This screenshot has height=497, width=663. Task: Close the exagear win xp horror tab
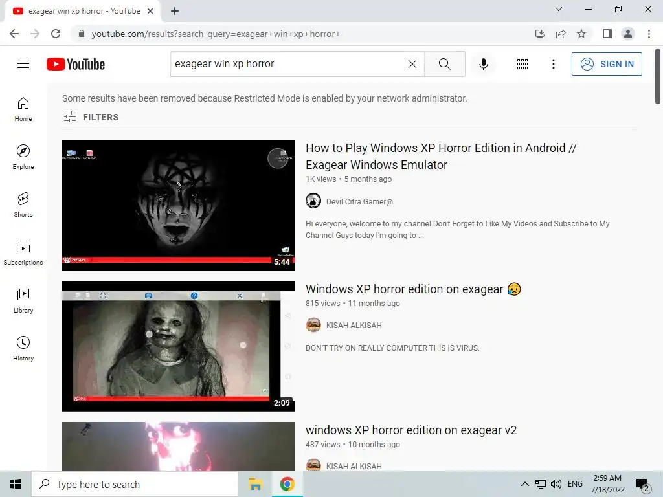[150, 11]
